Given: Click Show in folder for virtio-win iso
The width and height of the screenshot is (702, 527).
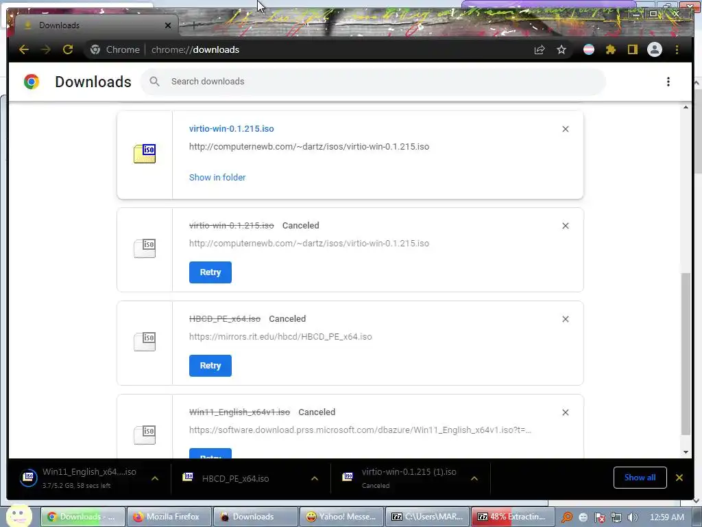Looking at the screenshot, I should (217, 178).
